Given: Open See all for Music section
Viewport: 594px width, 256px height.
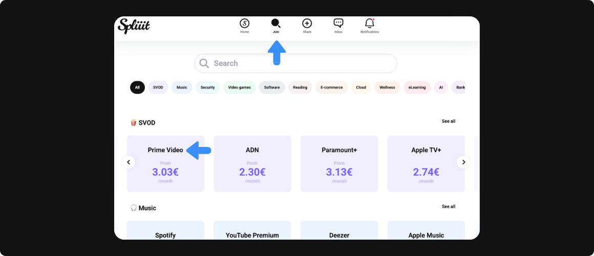Looking at the screenshot, I should click(x=449, y=206).
